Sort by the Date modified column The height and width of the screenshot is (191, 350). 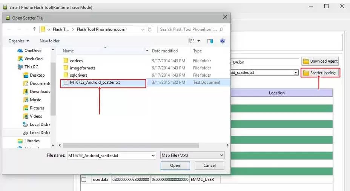[x=165, y=51]
